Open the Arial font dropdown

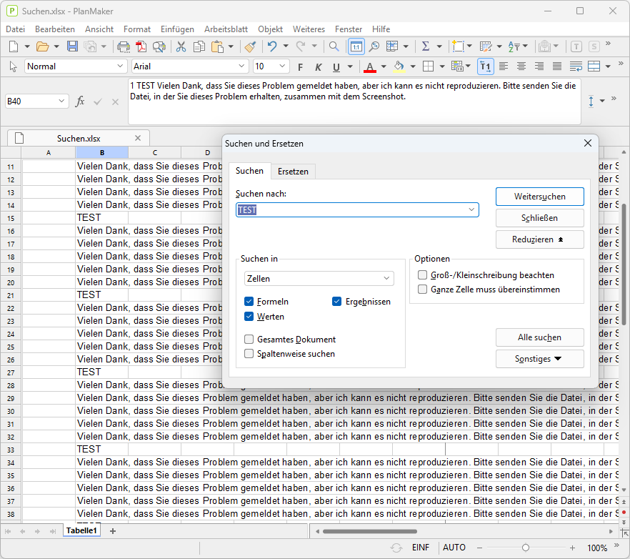point(241,66)
